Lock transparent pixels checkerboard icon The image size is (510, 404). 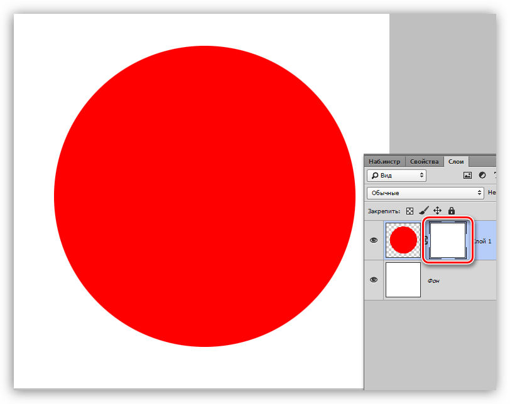(x=410, y=211)
